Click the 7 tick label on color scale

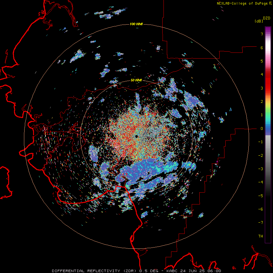pos(262,34)
